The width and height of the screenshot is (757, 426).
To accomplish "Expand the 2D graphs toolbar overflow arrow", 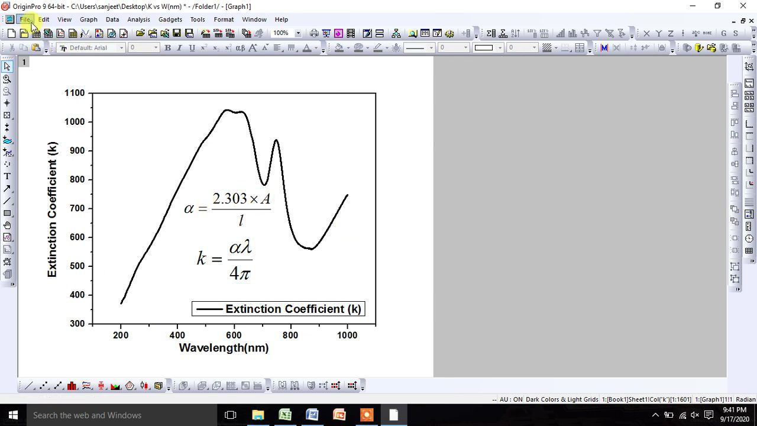I will click(169, 388).
